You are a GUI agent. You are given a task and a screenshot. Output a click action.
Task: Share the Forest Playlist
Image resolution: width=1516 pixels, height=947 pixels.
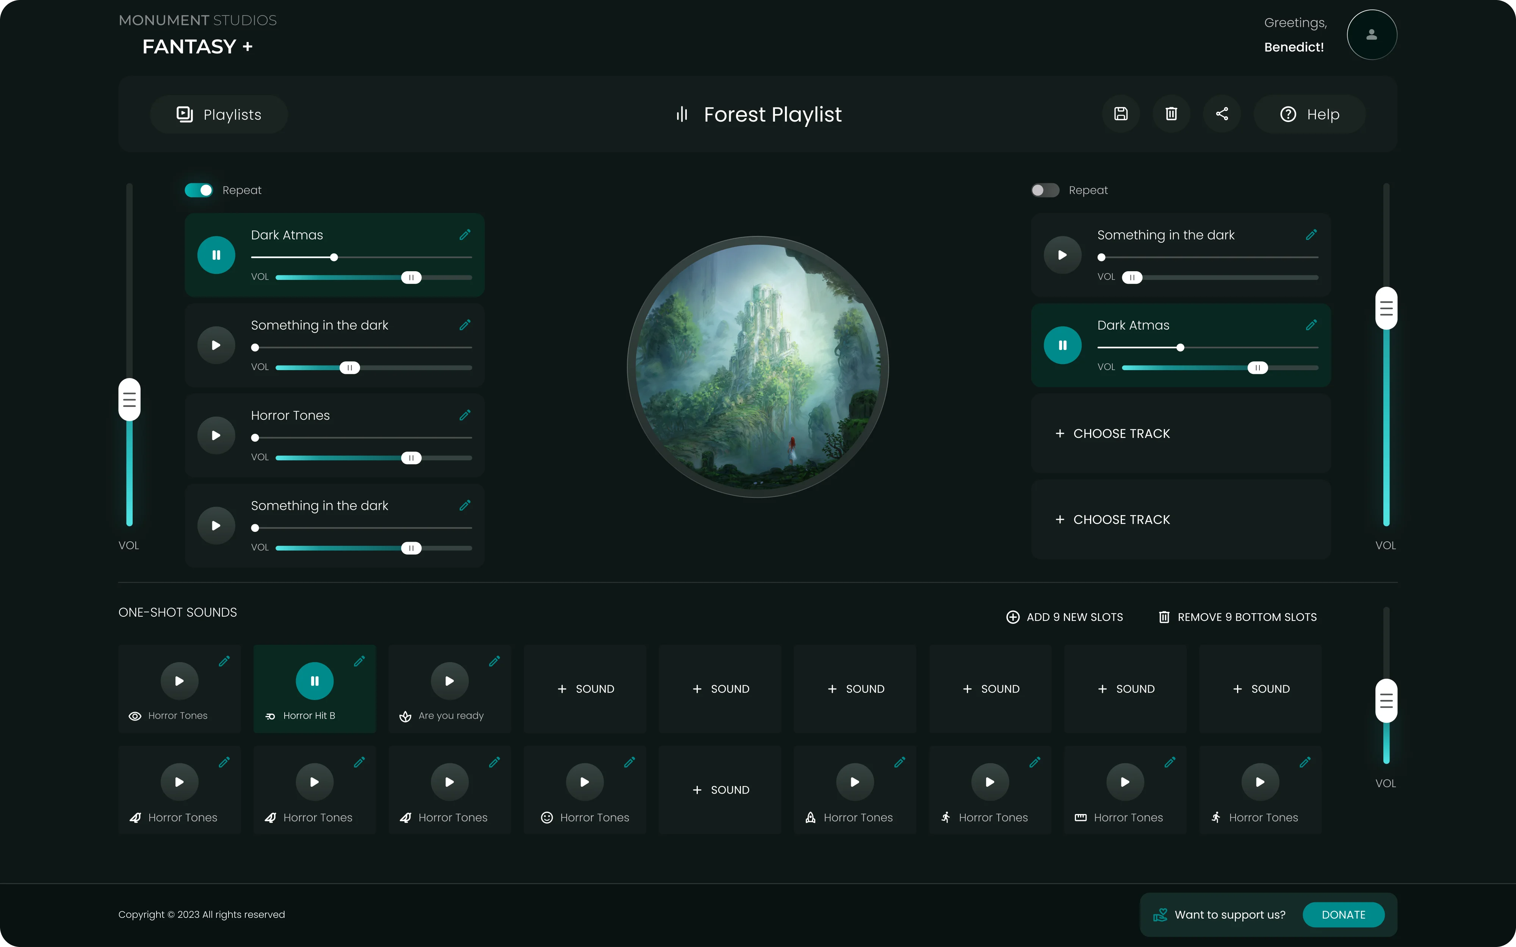[x=1222, y=114]
